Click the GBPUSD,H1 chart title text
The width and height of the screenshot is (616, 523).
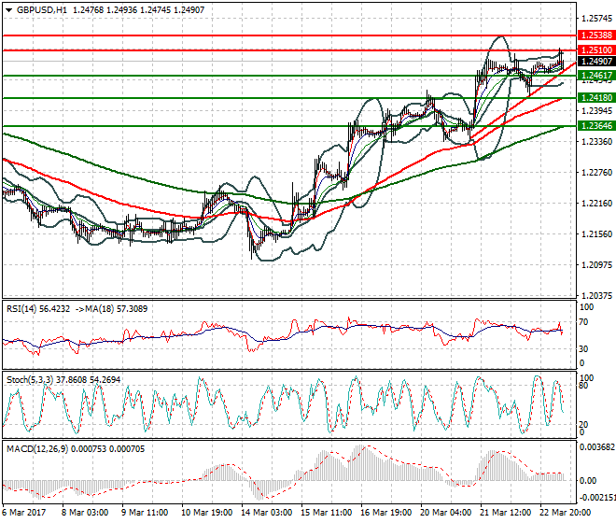[x=42, y=10]
